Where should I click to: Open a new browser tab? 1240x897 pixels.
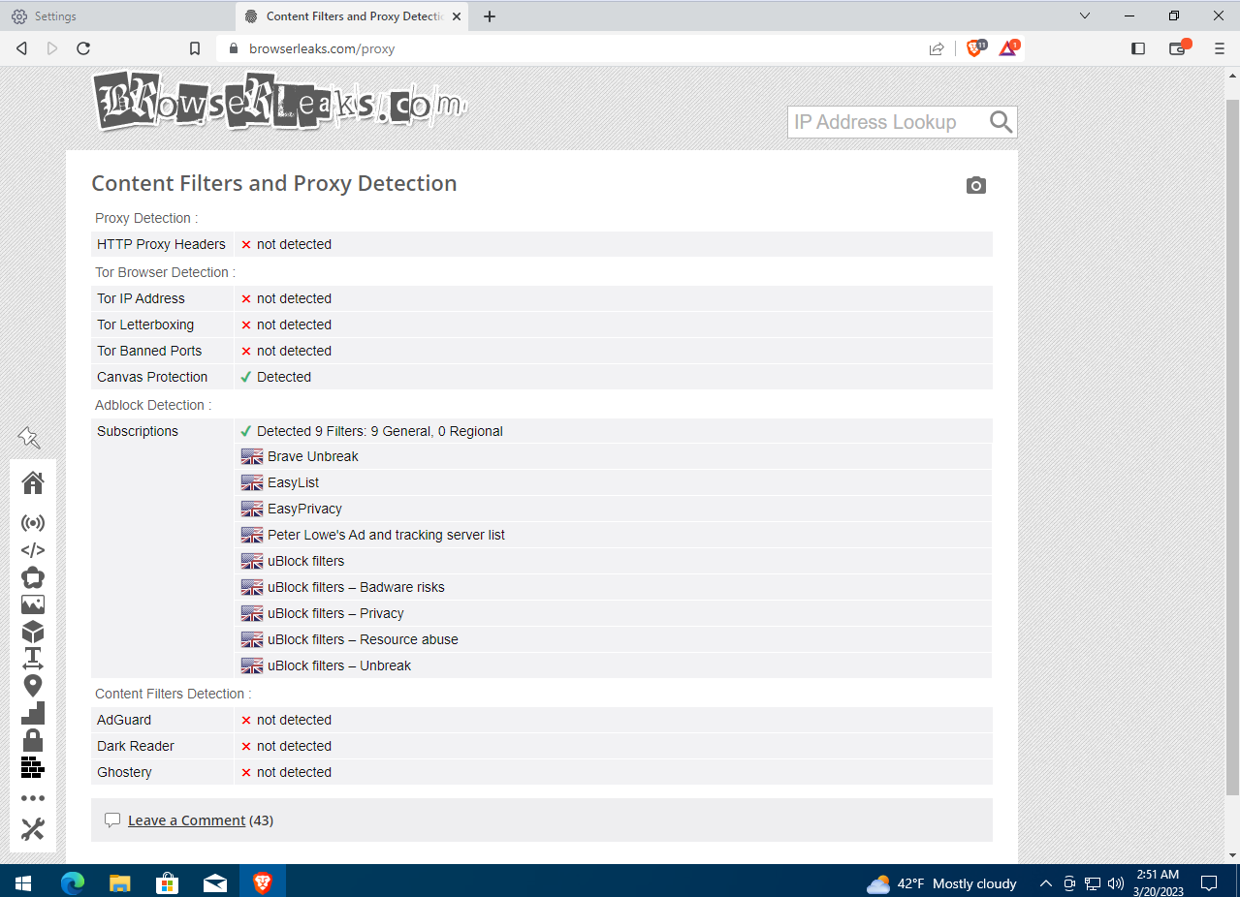tap(490, 16)
